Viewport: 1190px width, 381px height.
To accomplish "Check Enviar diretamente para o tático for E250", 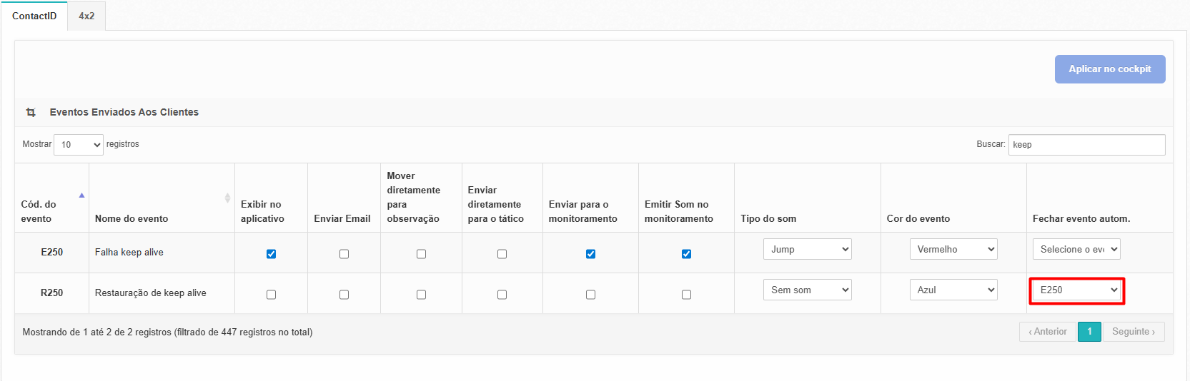I will coord(502,254).
